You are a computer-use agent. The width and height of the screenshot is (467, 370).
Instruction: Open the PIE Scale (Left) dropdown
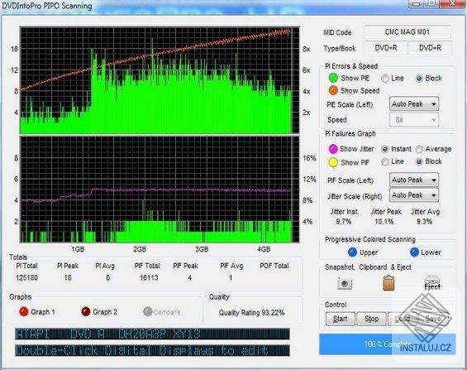coord(414,104)
